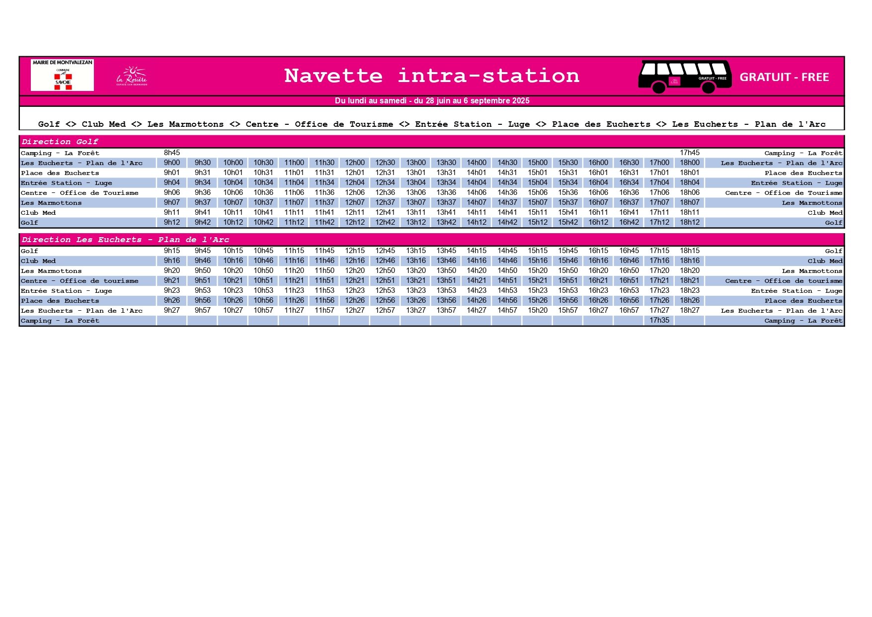Click the 16h11 cell

(598, 212)
